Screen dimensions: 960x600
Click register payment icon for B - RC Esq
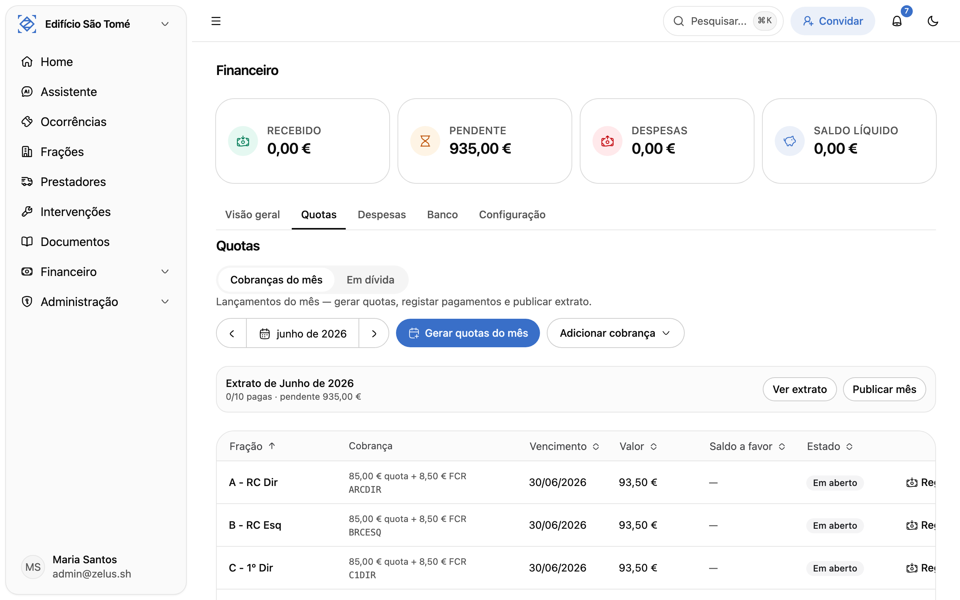tap(912, 525)
